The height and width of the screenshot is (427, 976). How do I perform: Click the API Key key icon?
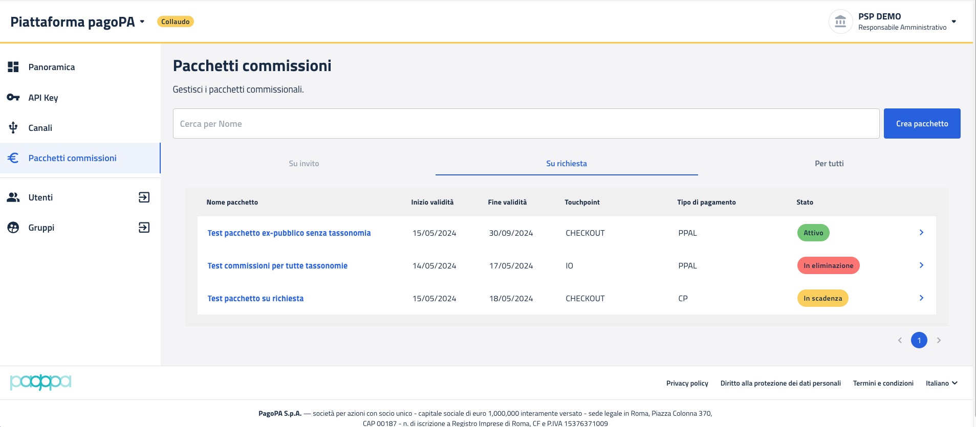13,97
